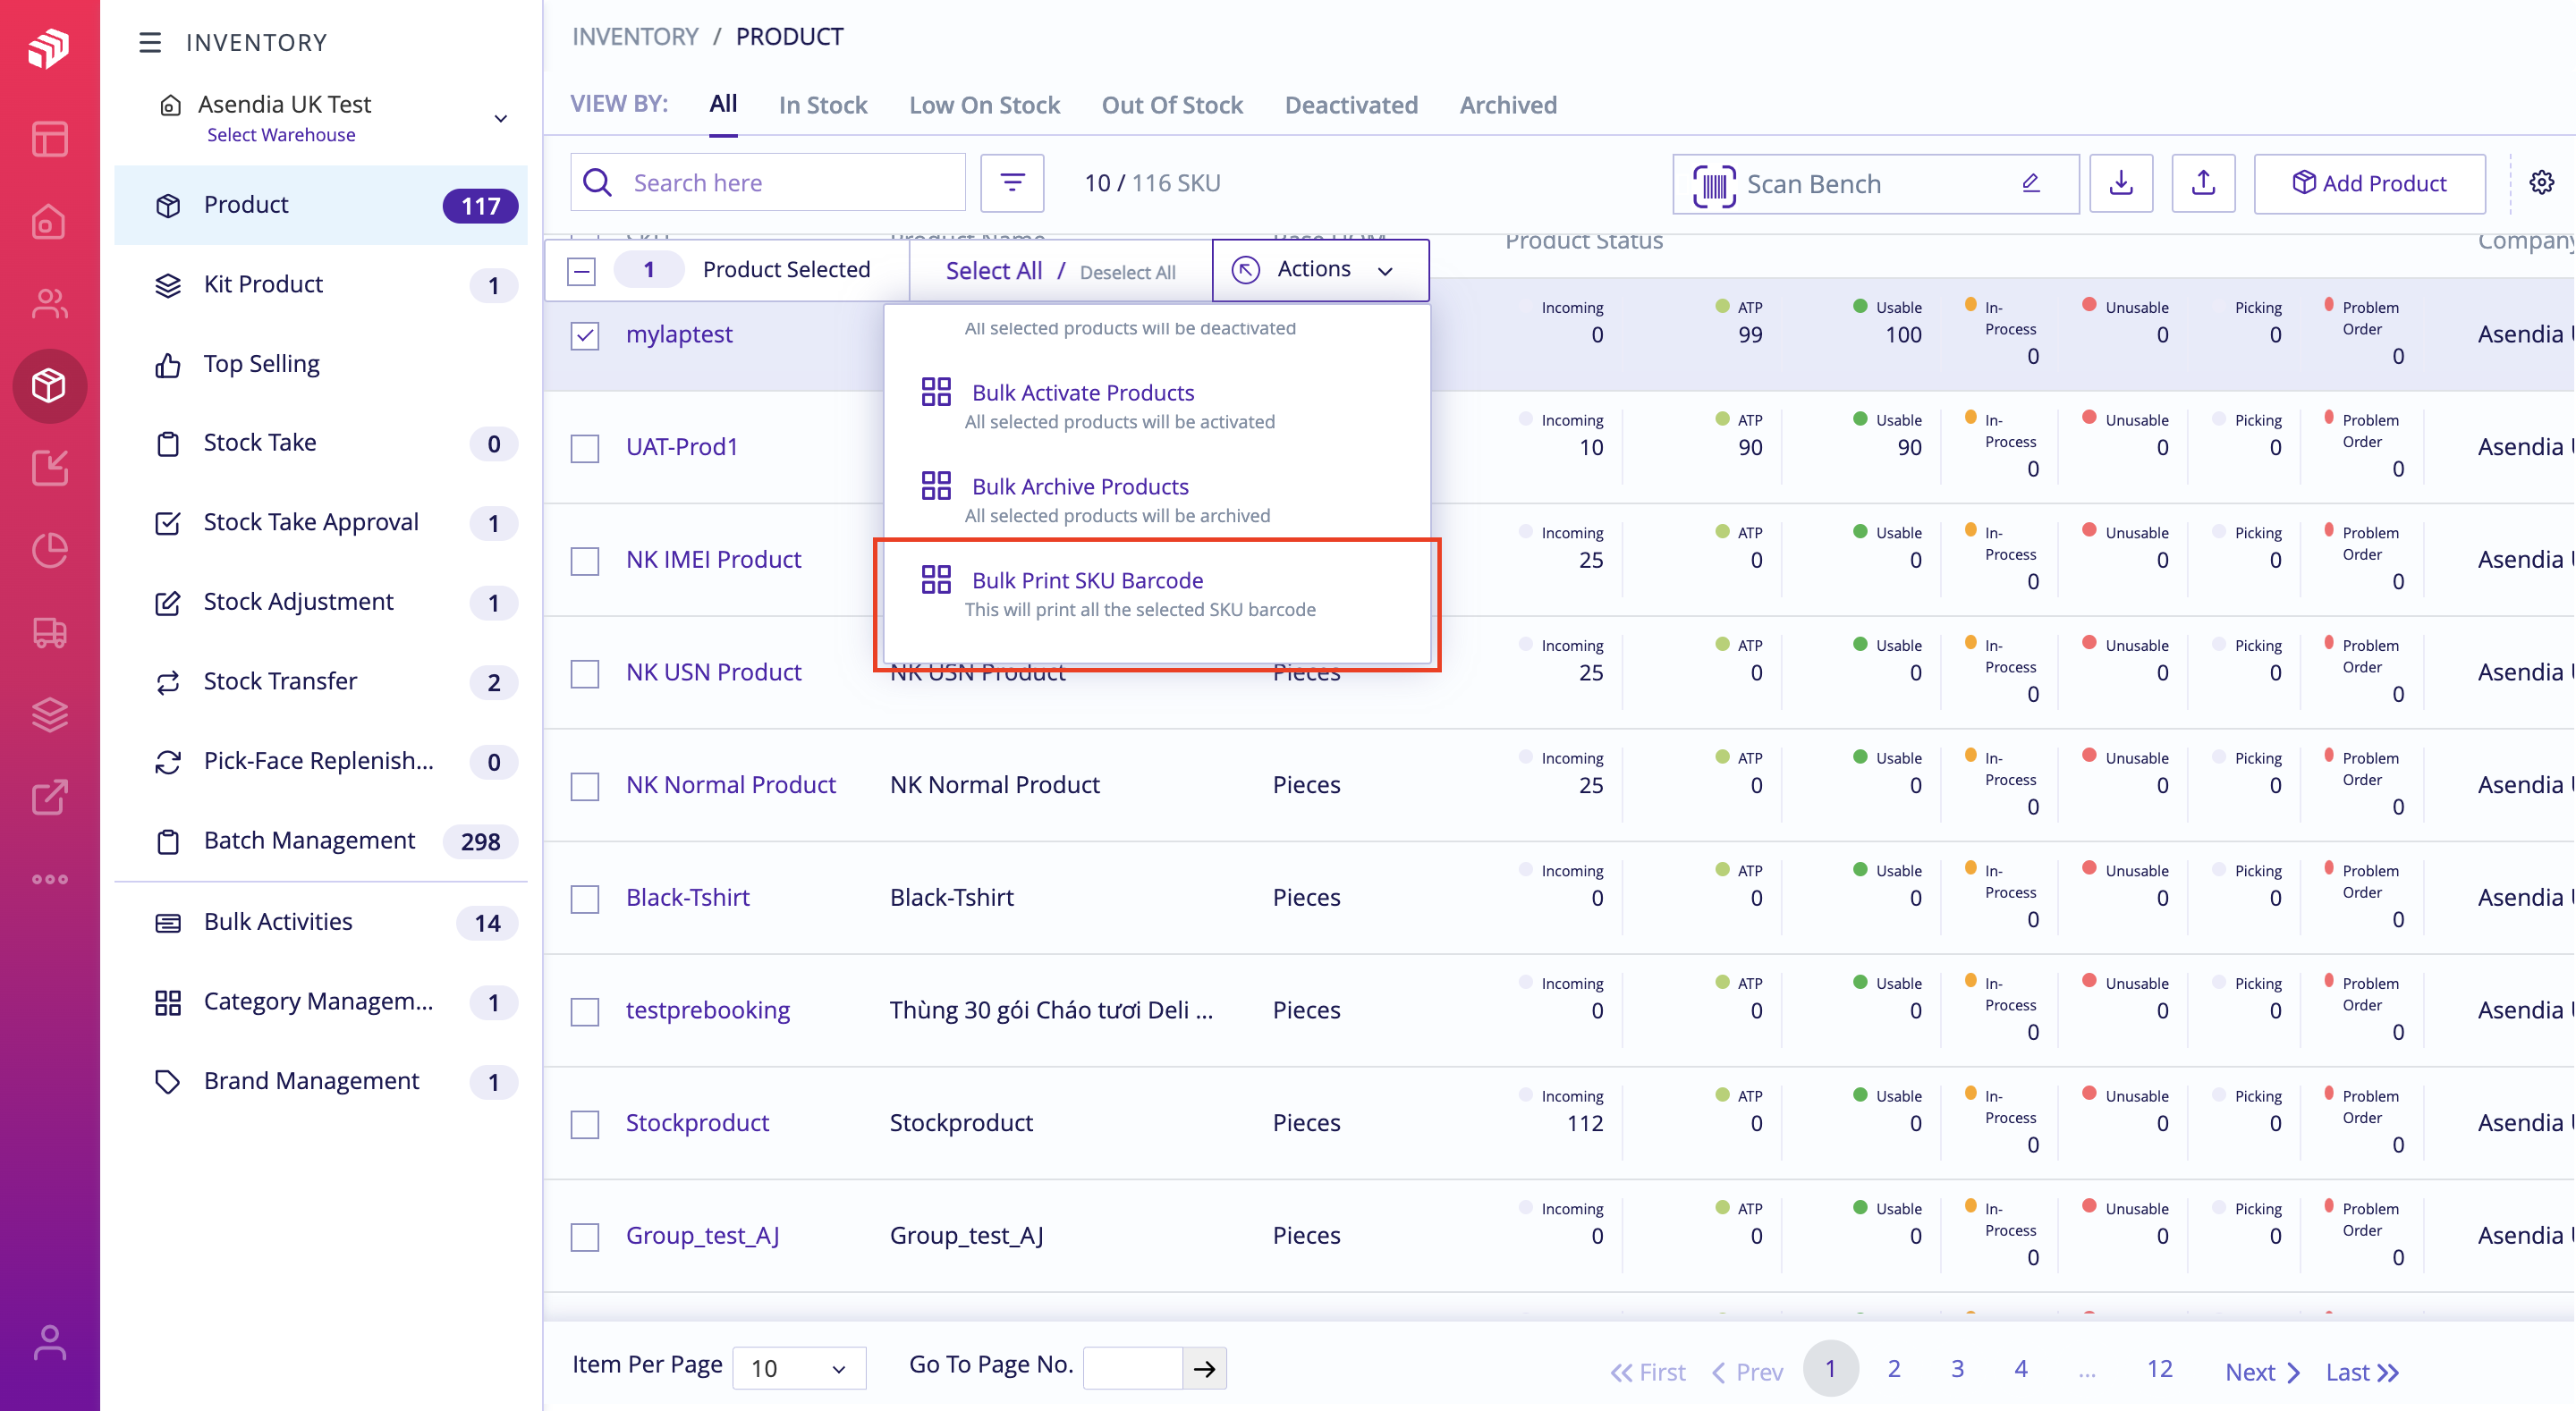The width and height of the screenshot is (2576, 1411).
Task: Click the Search here input field
Action: (768, 182)
